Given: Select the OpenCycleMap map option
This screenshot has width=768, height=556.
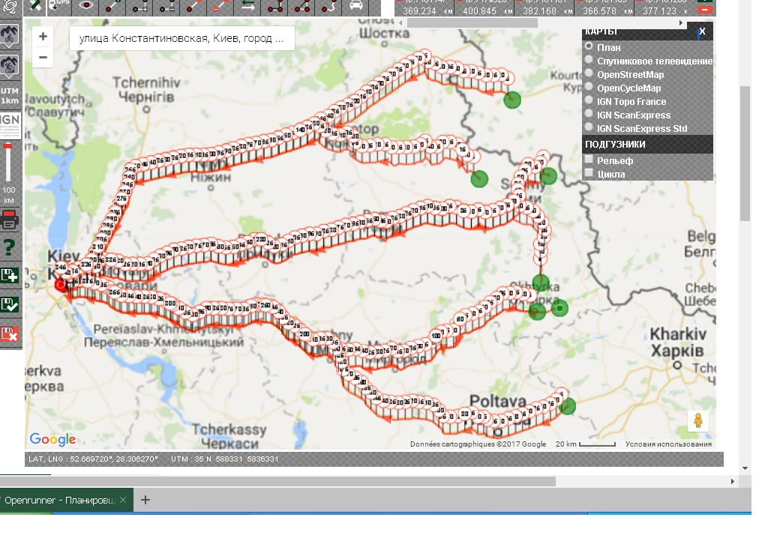Looking at the screenshot, I should coord(589,87).
